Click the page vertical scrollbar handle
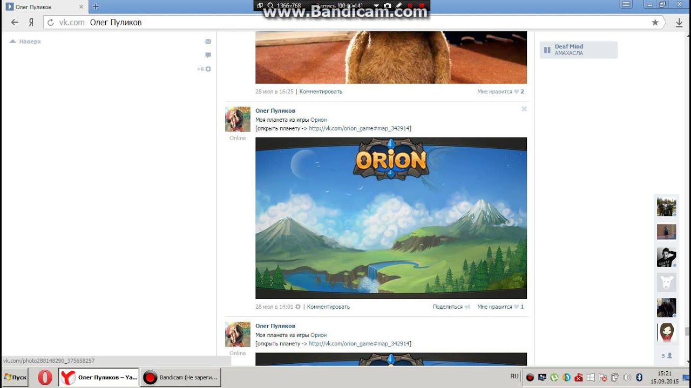 [687, 331]
